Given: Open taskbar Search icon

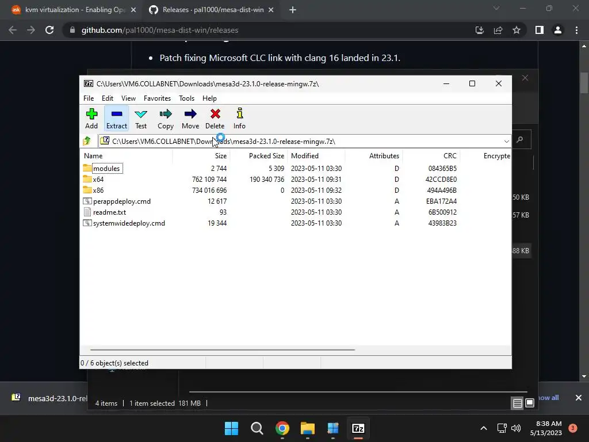Looking at the screenshot, I should point(257,428).
